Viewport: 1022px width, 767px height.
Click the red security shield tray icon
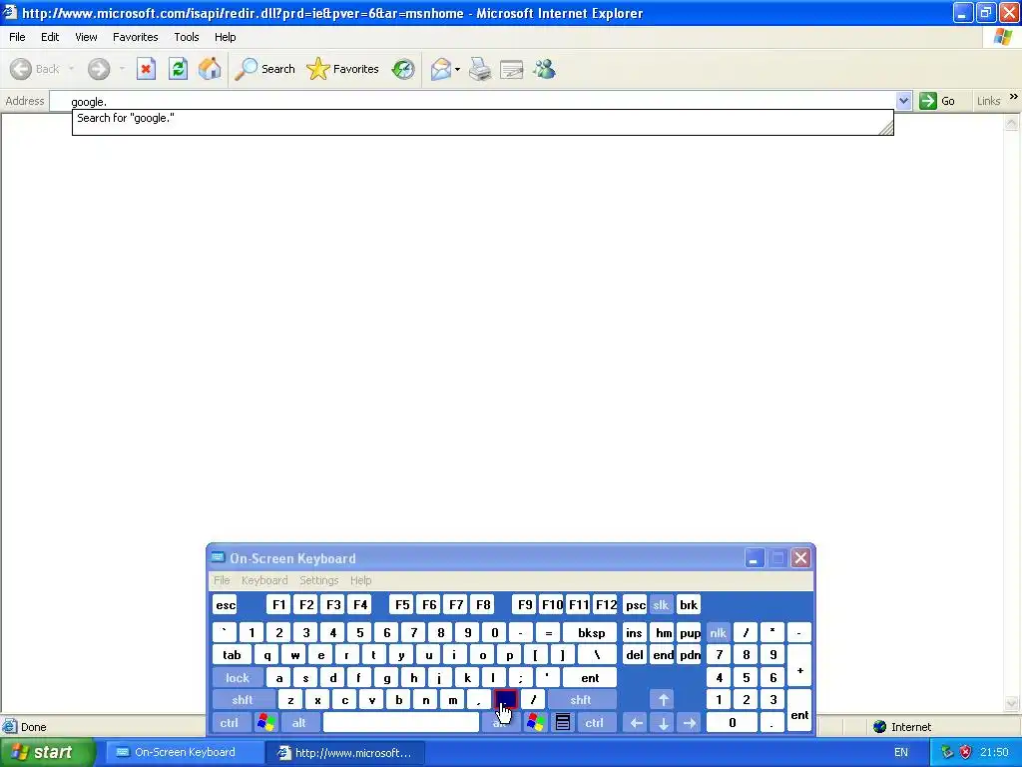[x=965, y=752]
